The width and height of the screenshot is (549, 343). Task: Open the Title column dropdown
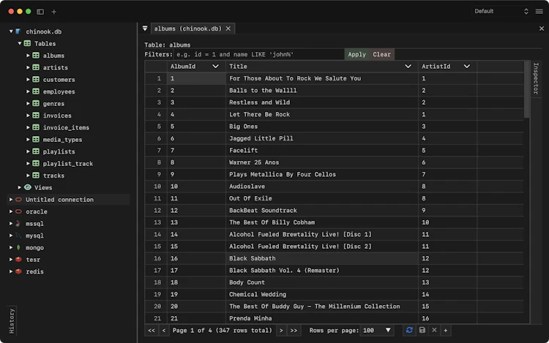tap(408, 67)
